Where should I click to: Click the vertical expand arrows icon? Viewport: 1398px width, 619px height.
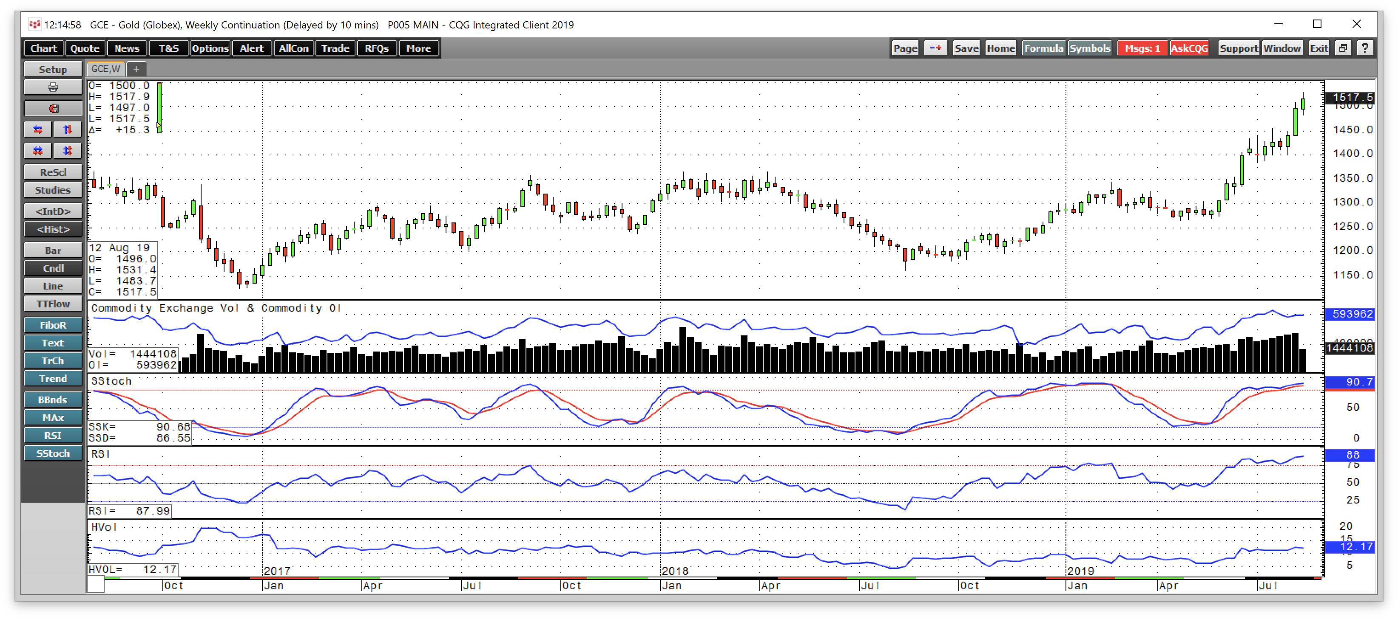pyautogui.click(x=67, y=151)
